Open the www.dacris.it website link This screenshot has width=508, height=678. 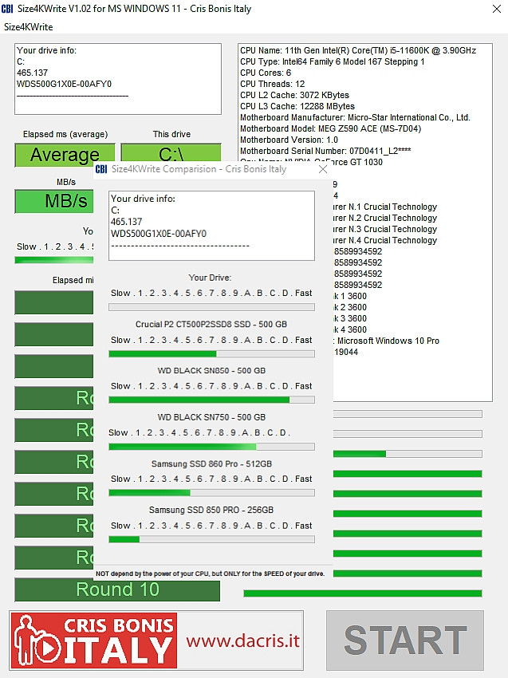(x=243, y=641)
